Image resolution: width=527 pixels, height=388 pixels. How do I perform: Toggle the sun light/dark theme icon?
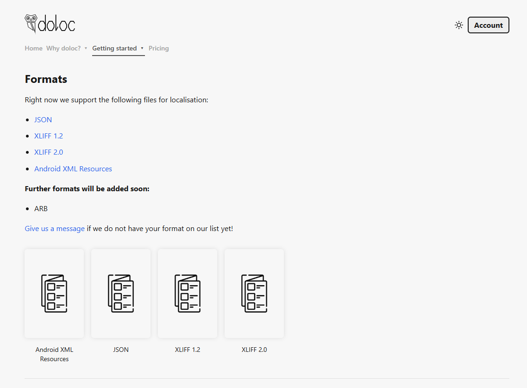tap(459, 25)
